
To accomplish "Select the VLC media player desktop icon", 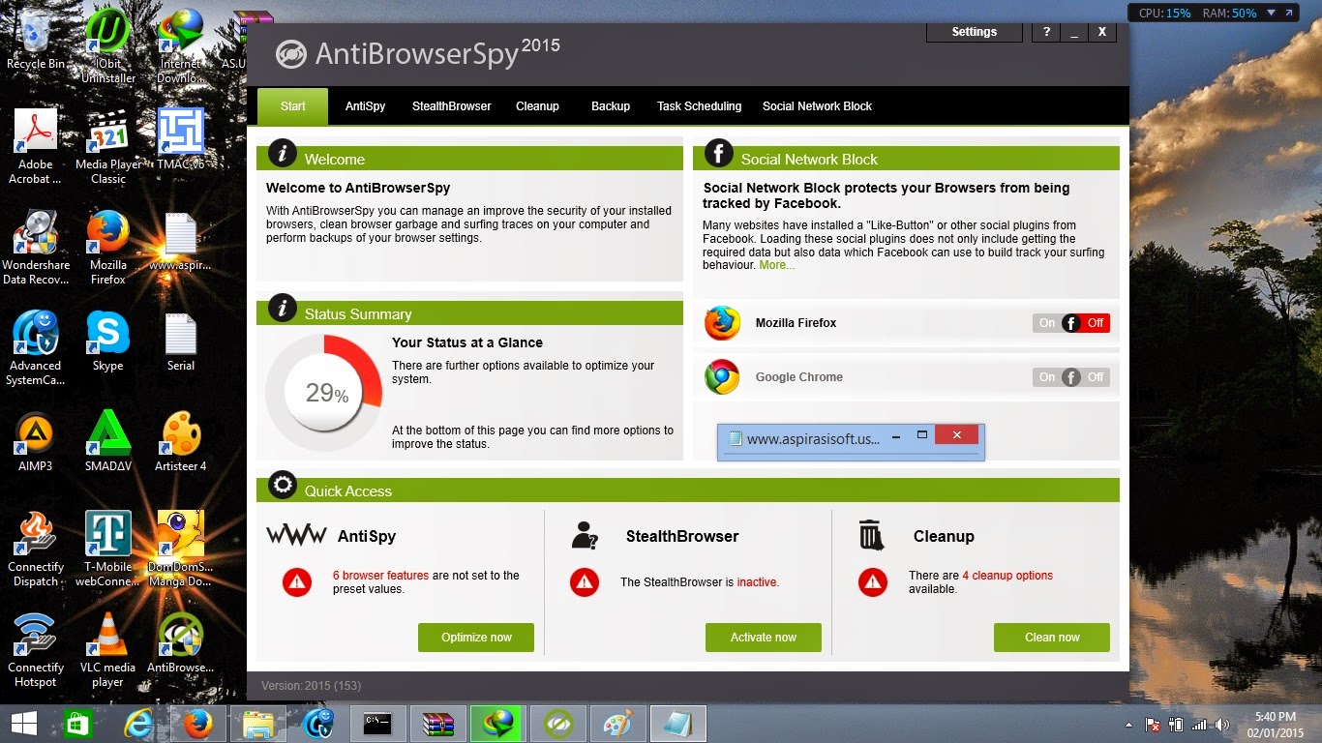I will tap(108, 649).
